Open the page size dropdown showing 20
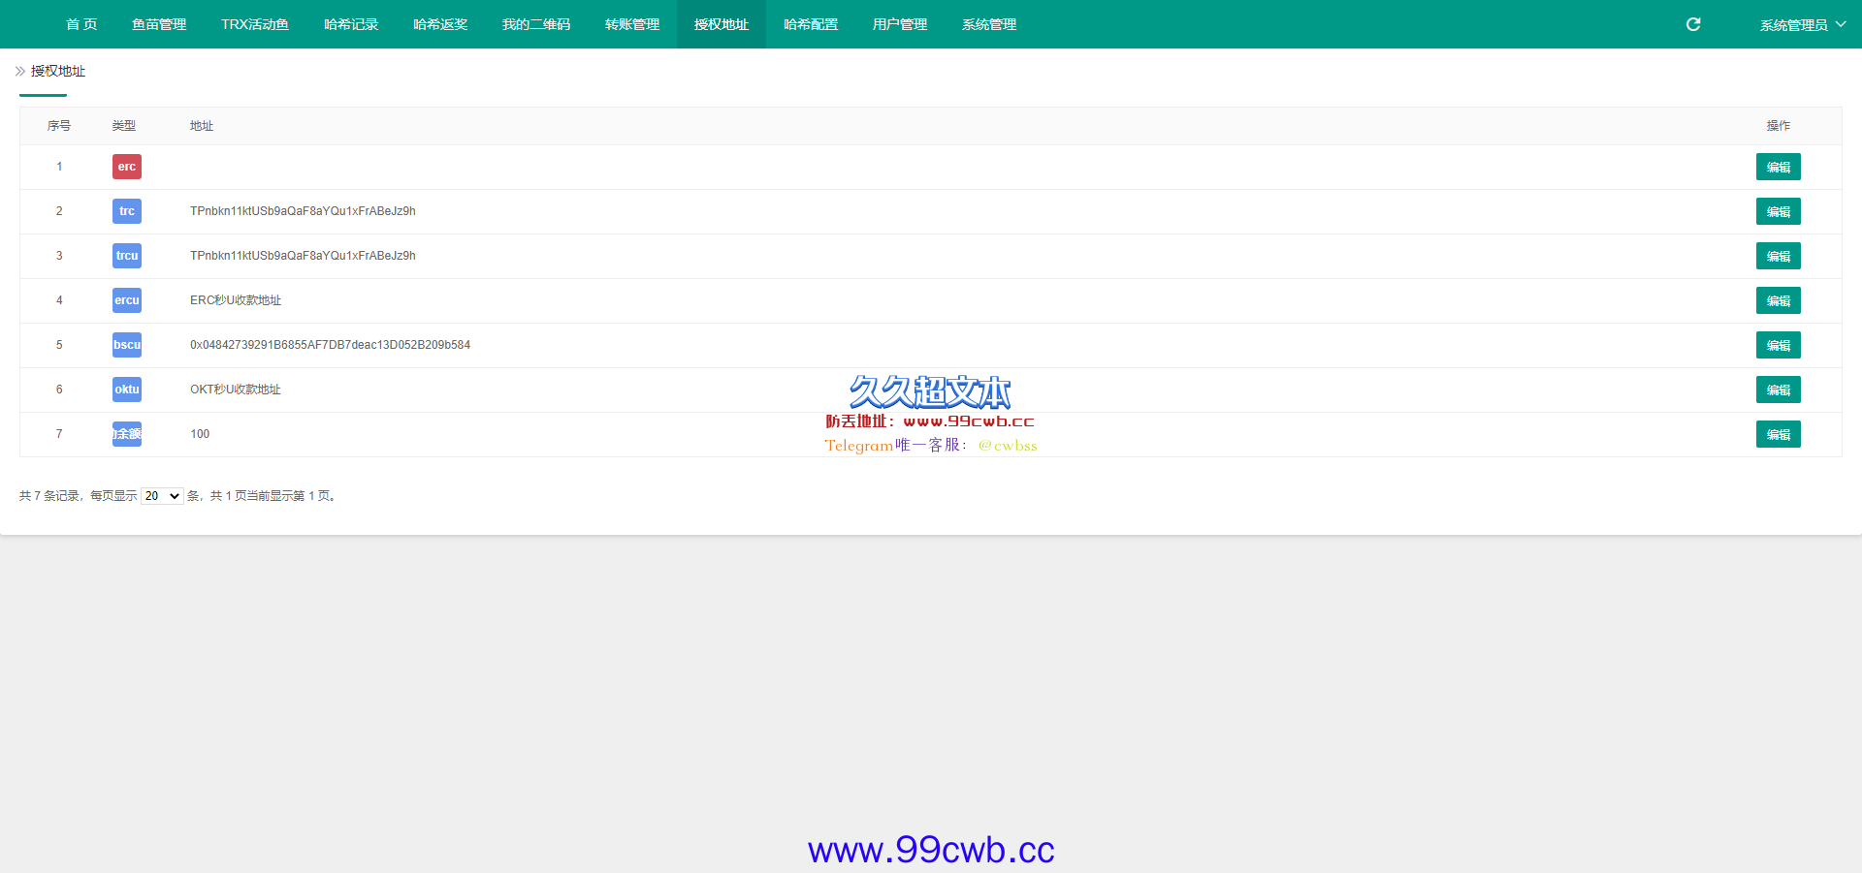The image size is (1862, 873). point(162,496)
